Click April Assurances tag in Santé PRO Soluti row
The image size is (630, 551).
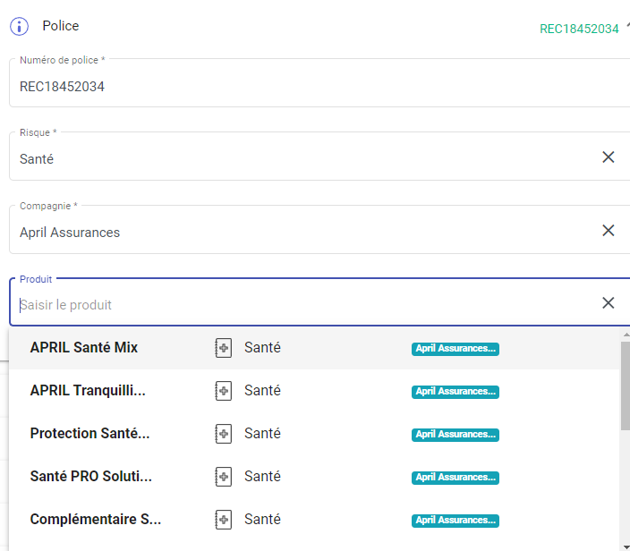(455, 478)
